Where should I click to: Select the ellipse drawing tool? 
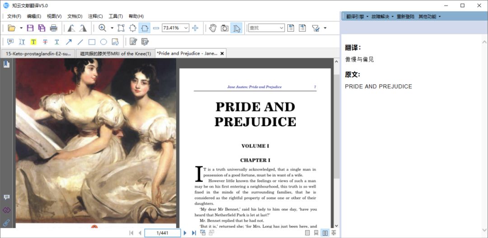click(x=103, y=42)
